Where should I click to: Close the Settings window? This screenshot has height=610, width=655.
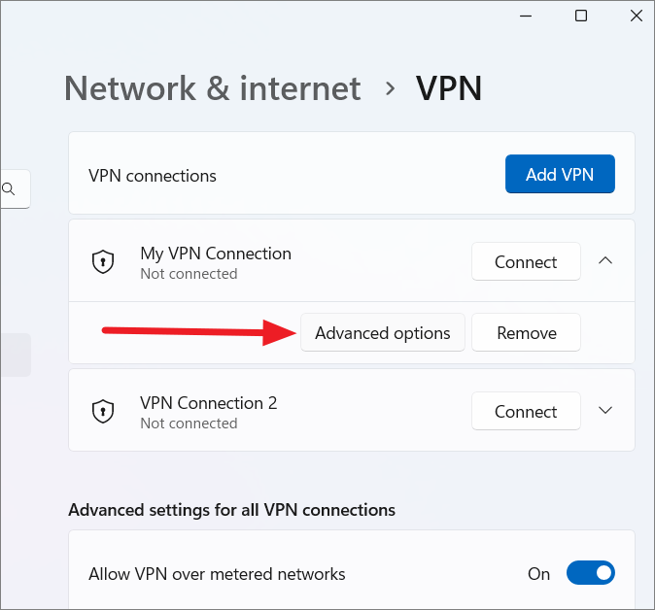tap(636, 16)
